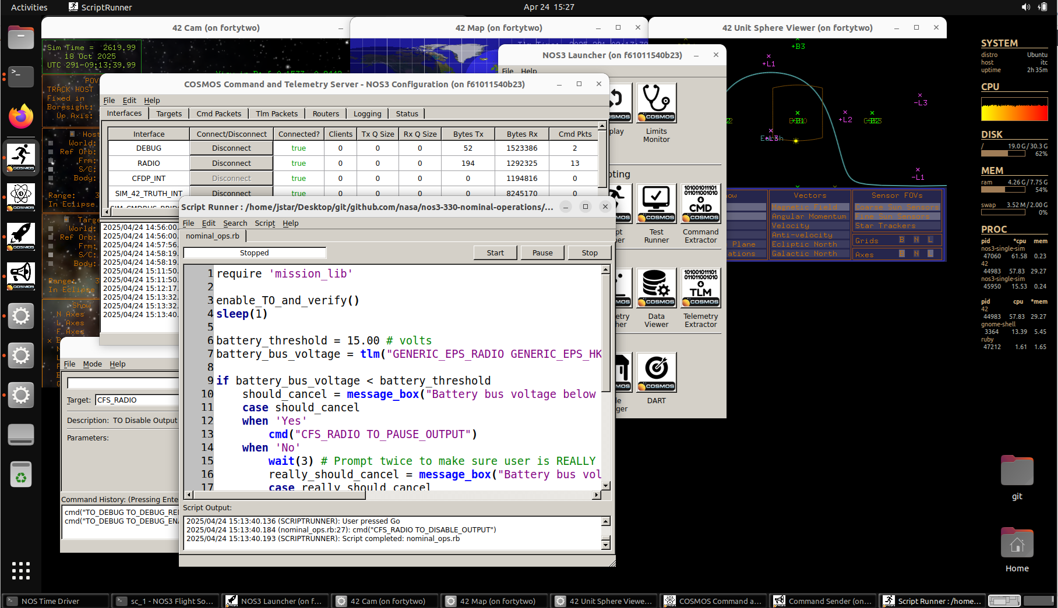Toggle the Axes L option
The image size is (1058, 608).
[930, 254]
